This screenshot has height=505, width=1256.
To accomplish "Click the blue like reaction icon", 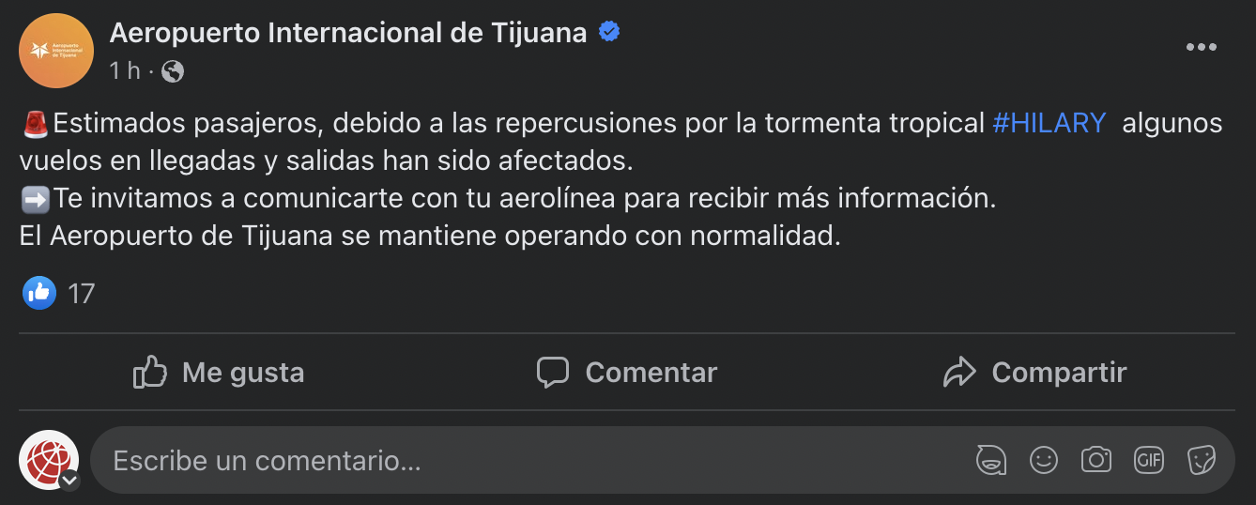I will (x=39, y=293).
